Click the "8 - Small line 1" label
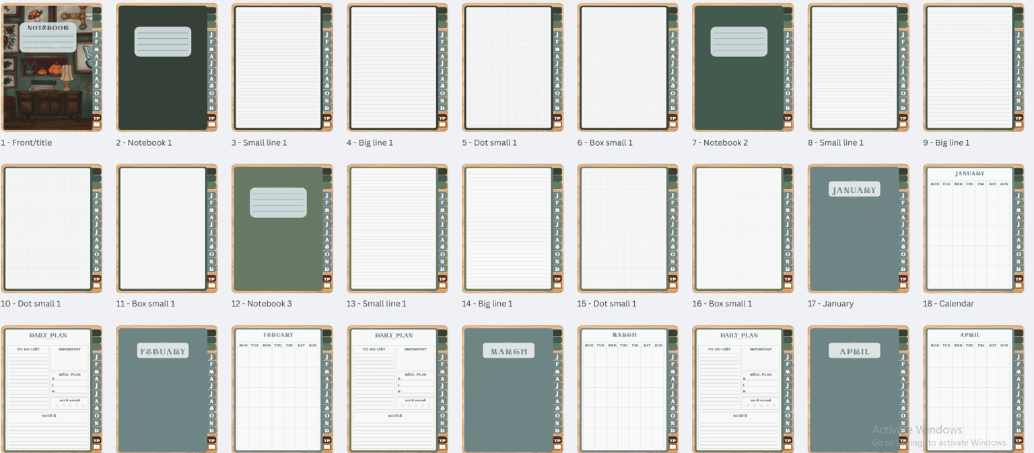 tap(835, 142)
